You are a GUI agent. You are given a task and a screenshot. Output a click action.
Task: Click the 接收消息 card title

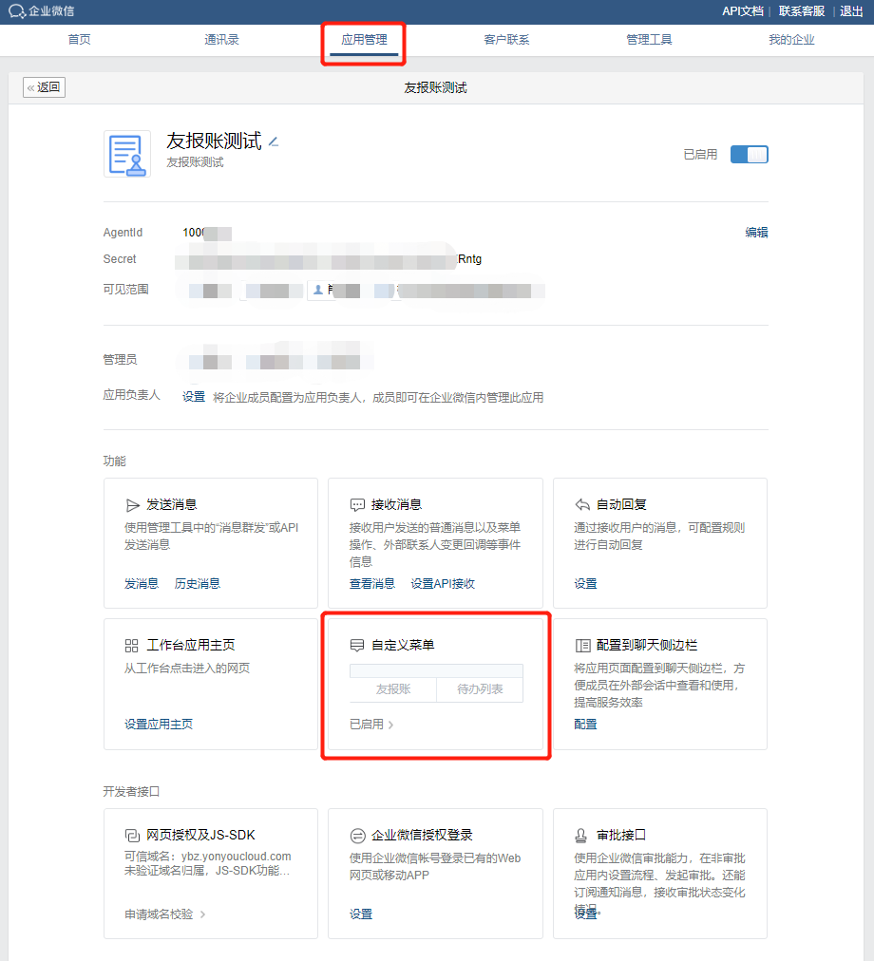[397, 505]
